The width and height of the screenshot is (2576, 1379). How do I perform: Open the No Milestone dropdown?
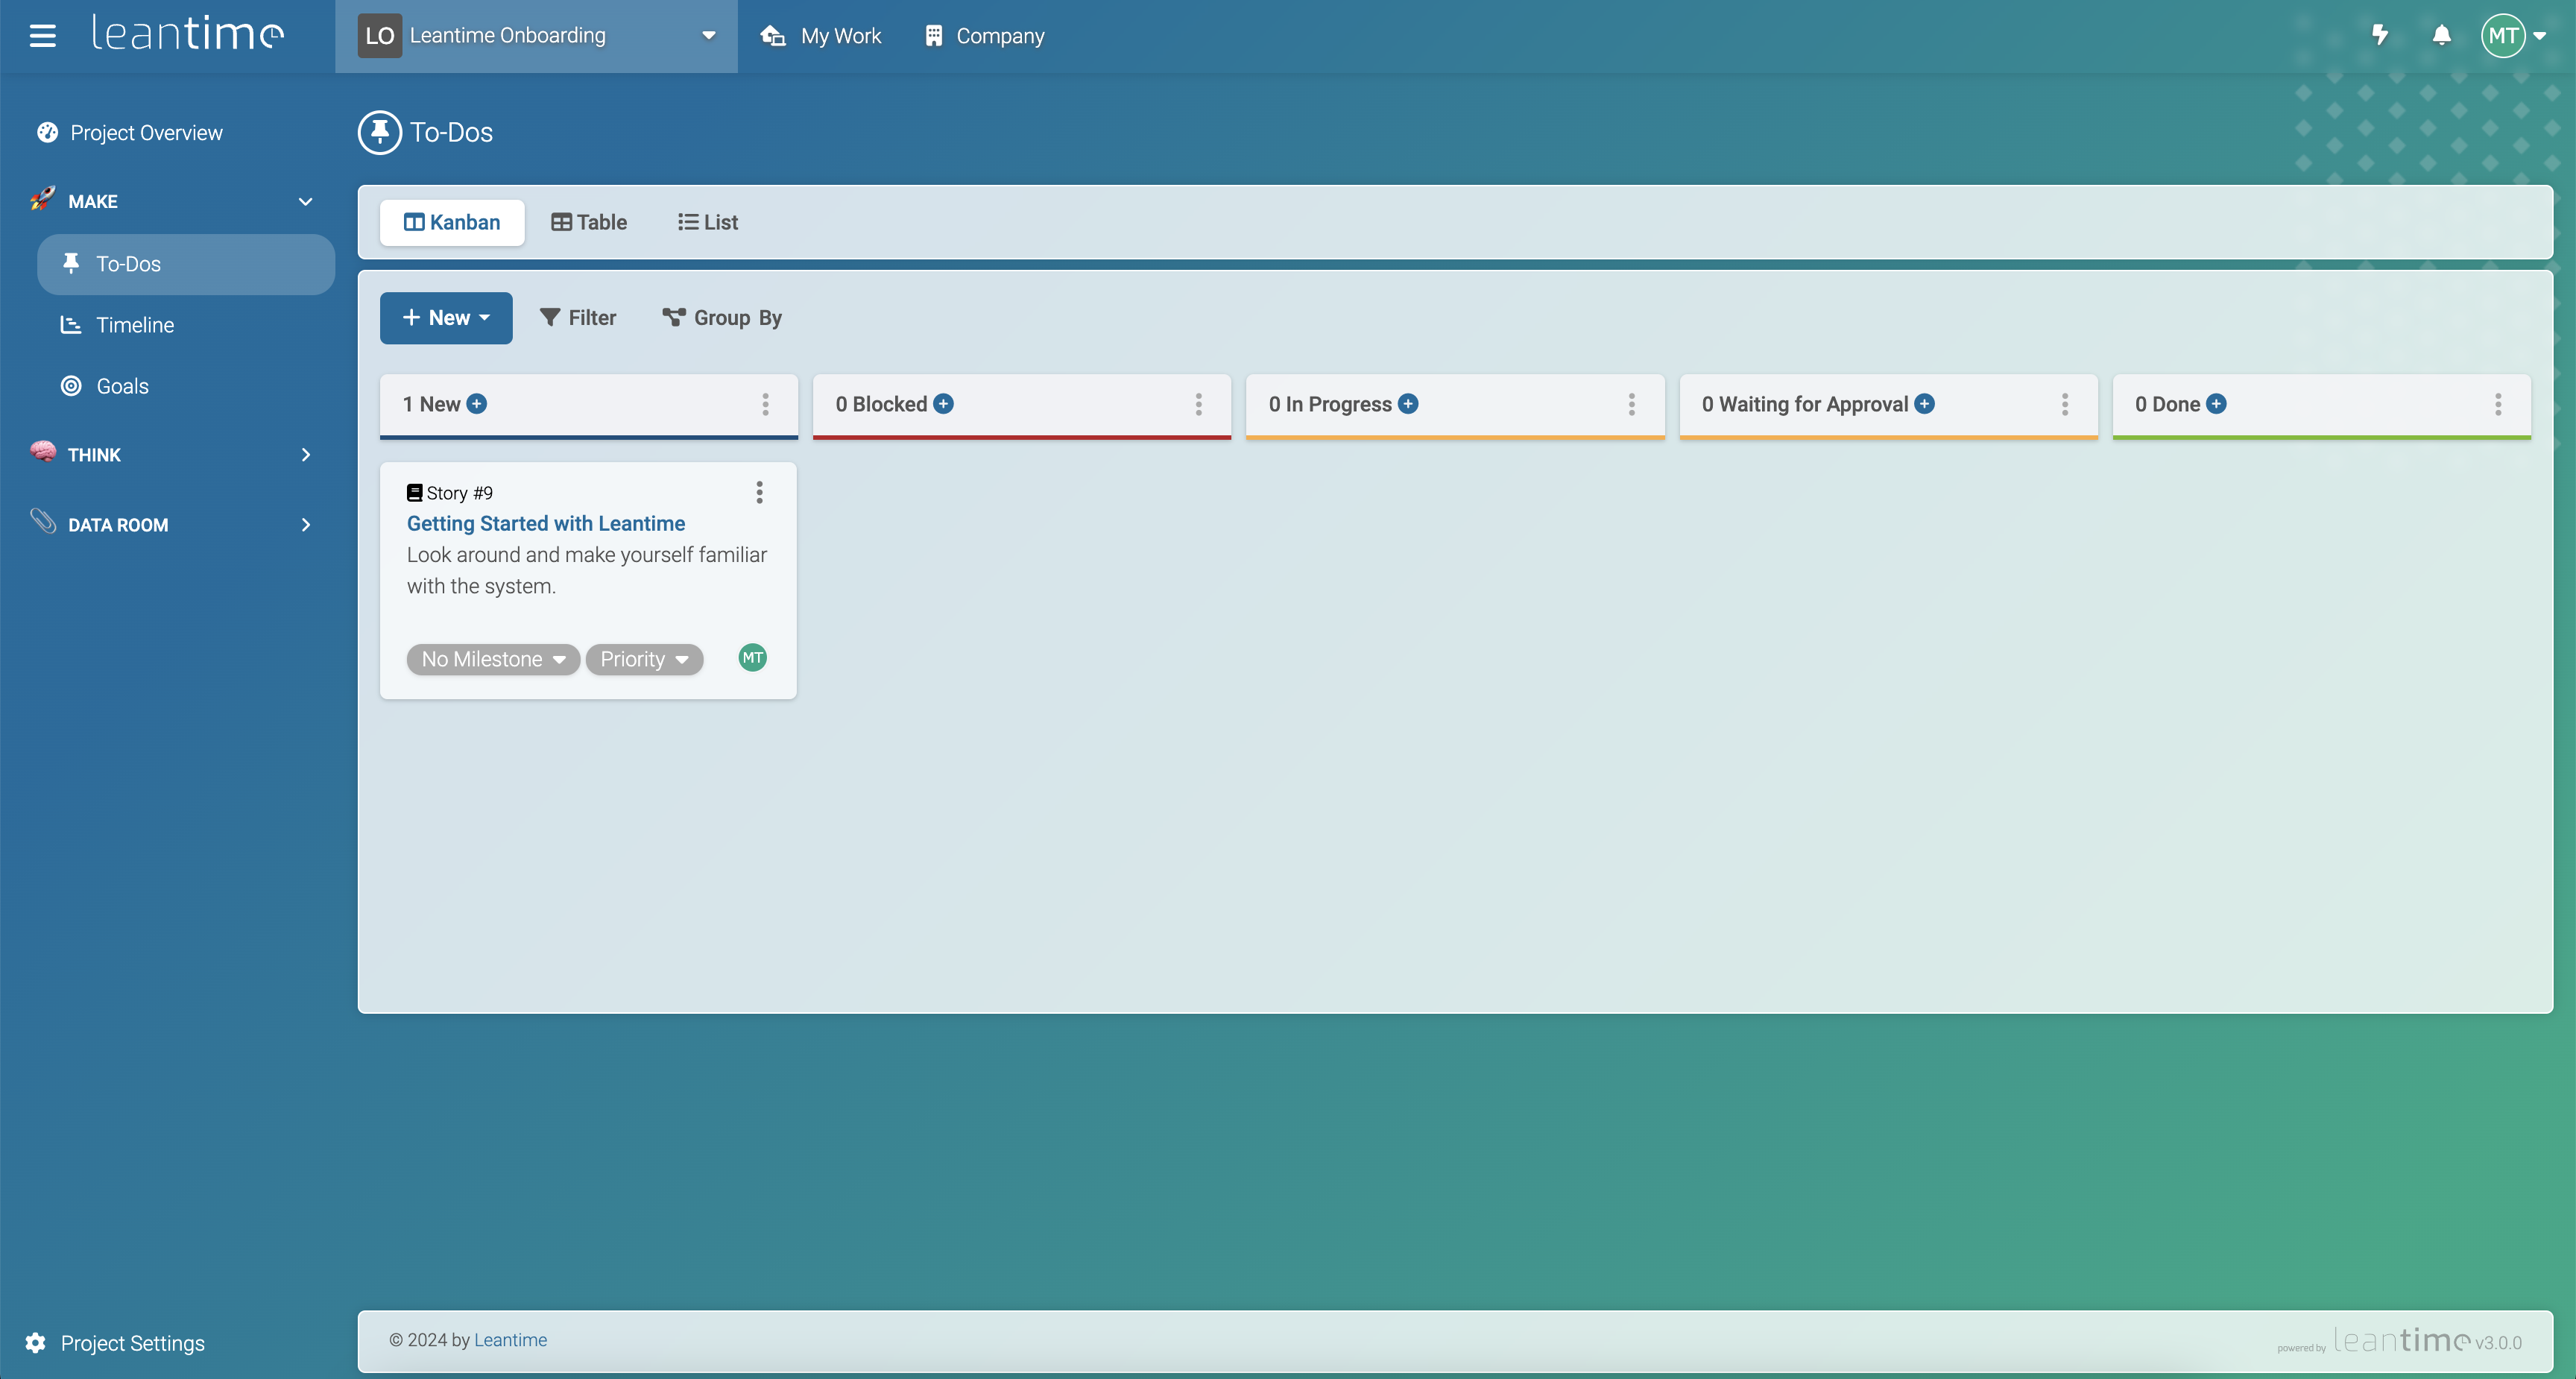(493, 659)
